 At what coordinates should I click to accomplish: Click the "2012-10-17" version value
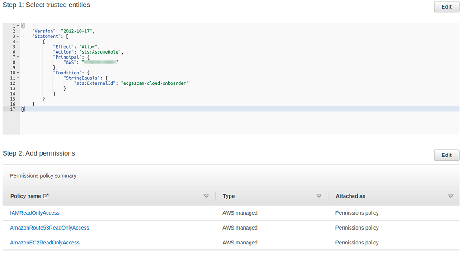pyautogui.click(x=76, y=31)
